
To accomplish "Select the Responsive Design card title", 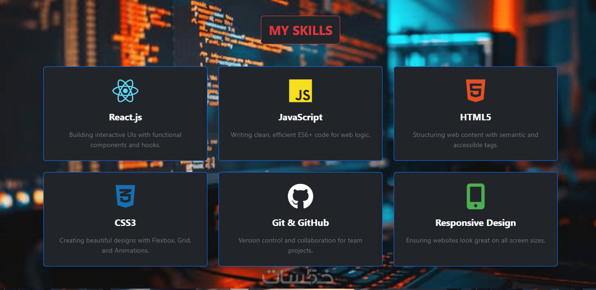I will click(x=476, y=223).
